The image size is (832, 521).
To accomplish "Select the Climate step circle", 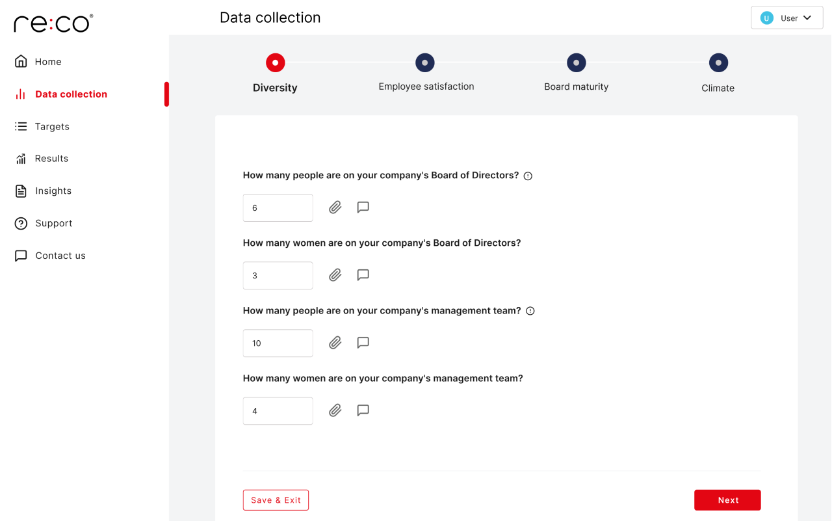I will (x=718, y=63).
